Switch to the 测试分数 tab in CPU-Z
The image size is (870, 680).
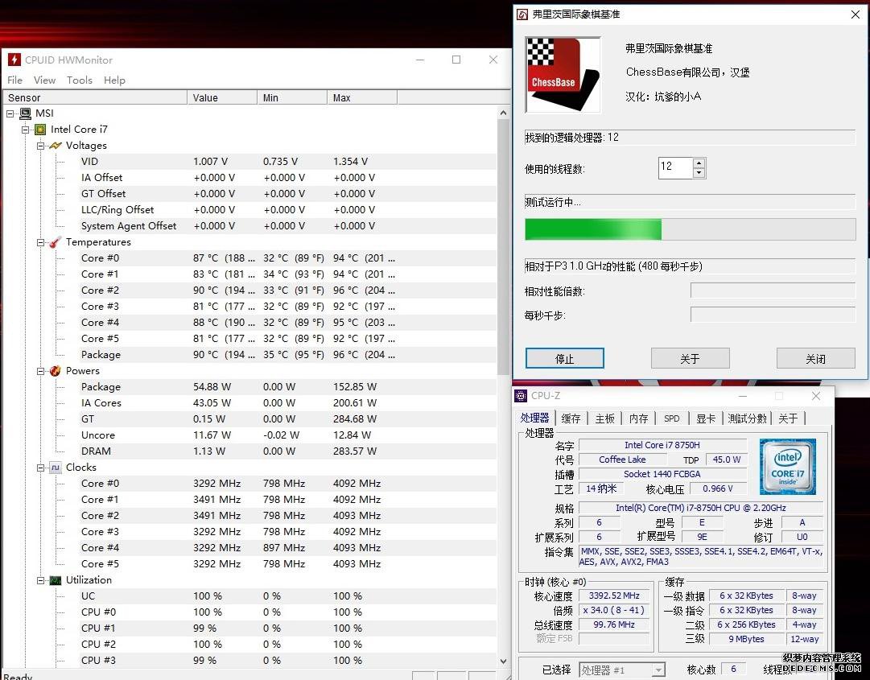747,418
